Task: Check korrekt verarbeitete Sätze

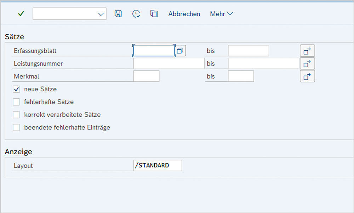Action: [x=16, y=115]
